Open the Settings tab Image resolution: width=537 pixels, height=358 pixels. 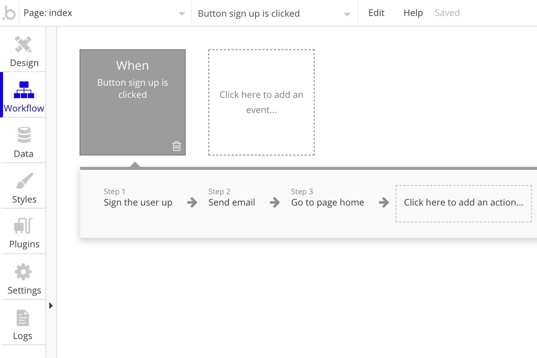click(24, 277)
